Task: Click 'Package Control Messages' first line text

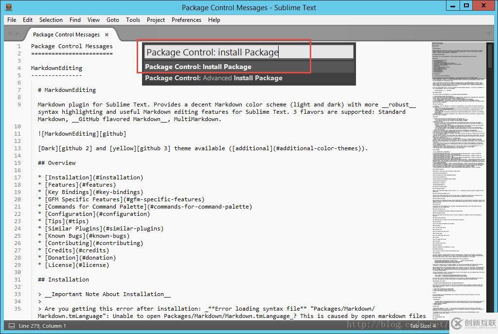Action: [72, 46]
